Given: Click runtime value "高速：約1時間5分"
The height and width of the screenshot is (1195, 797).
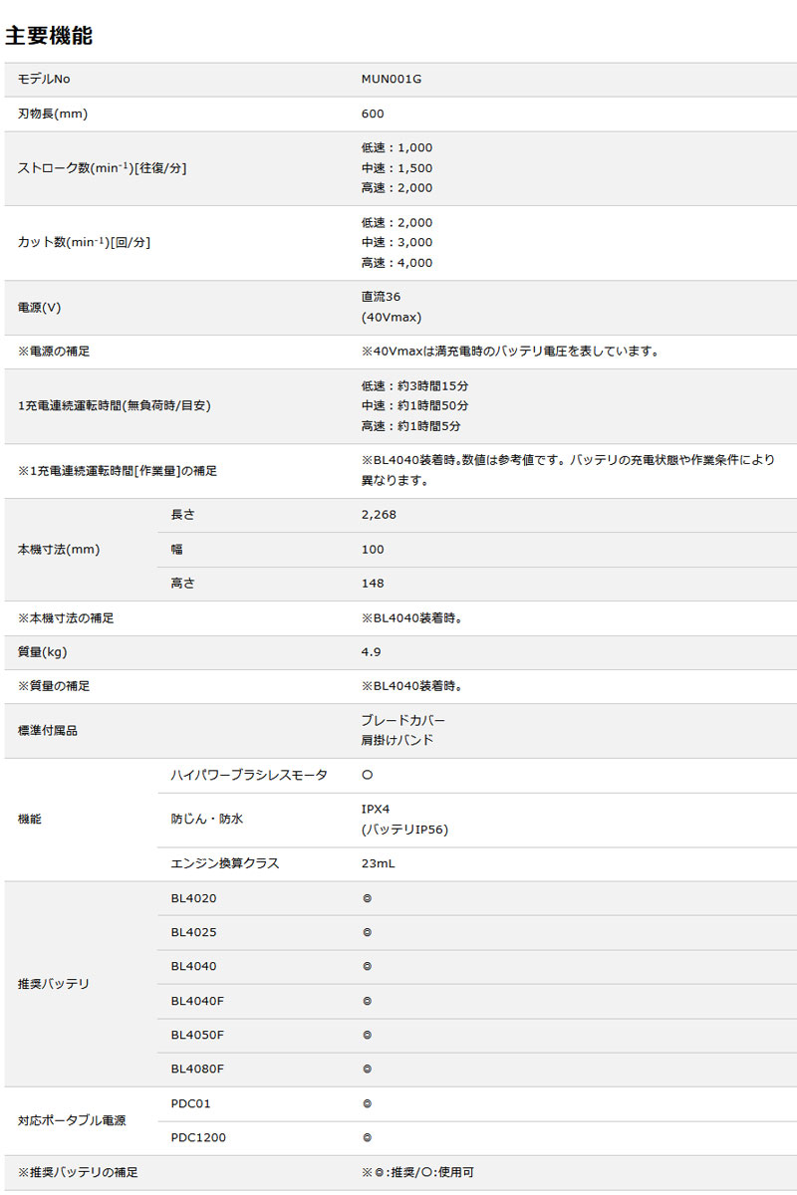Looking at the screenshot, I should 411,426.
